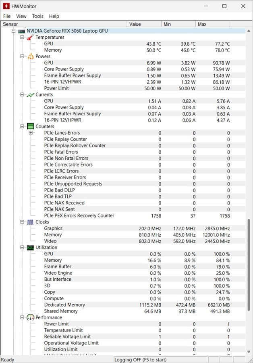This screenshot has height=363, width=253.
Task: Open the View menu
Action: click(x=21, y=16)
